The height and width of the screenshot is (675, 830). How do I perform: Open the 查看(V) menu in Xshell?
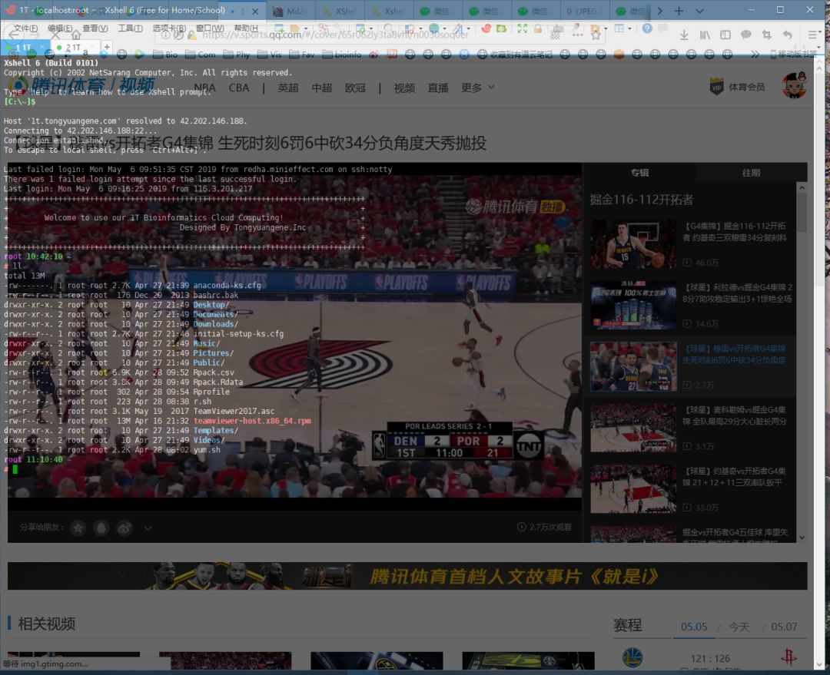95,28
